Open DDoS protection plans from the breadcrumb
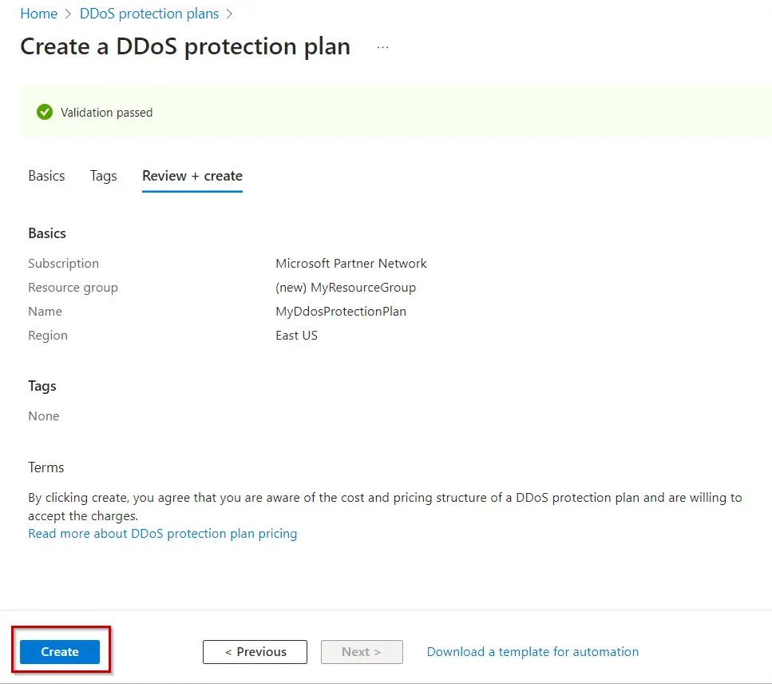This screenshot has height=684, width=772. 148,14
